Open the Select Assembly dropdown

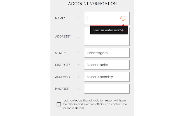pos(107,77)
